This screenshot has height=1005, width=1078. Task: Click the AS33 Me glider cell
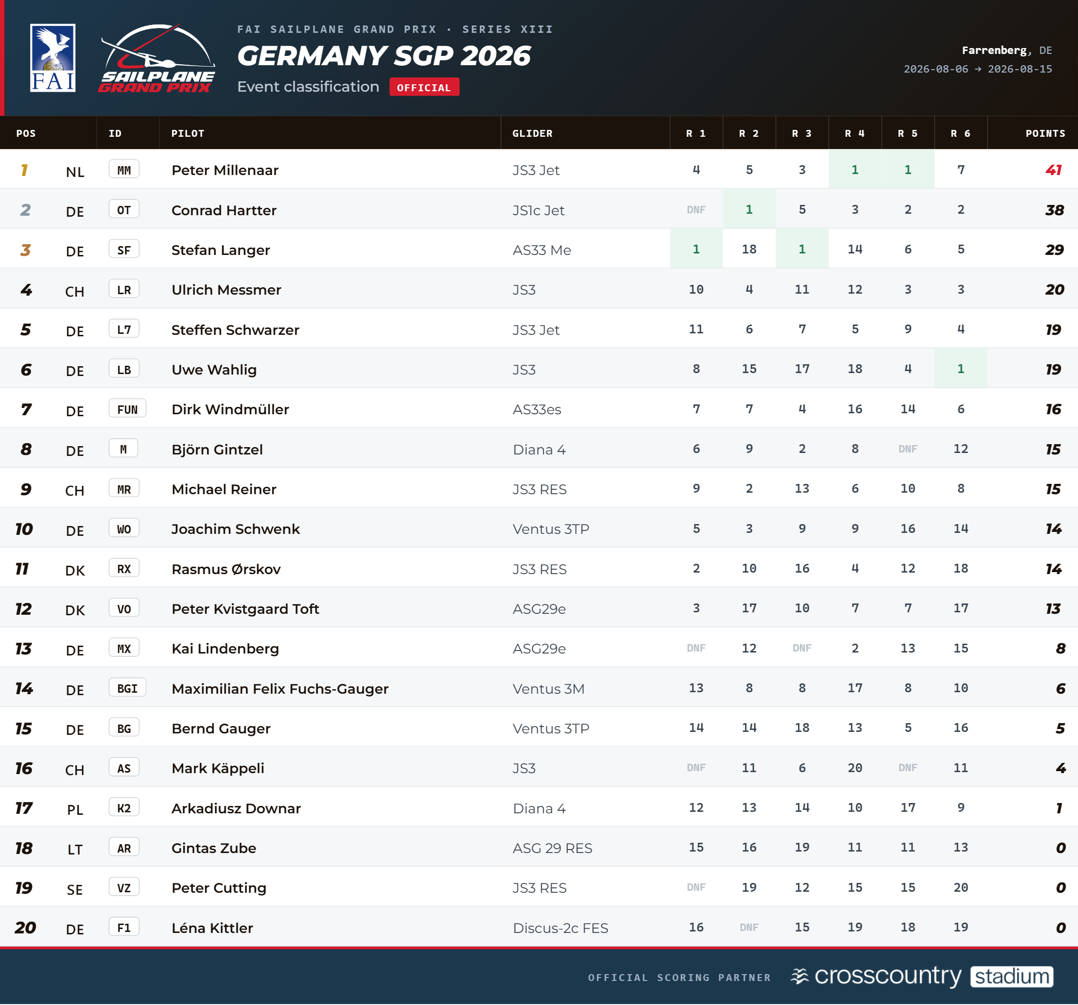[x=542, y=250]
